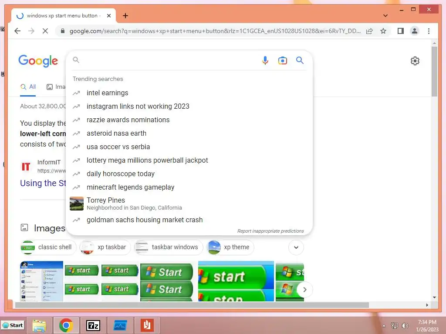
Task: Choose suggestion usa soccer vs serbia
Action: coord(189,147)
